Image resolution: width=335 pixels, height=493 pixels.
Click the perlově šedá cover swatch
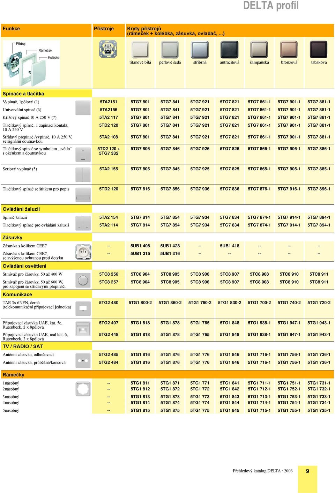pyautogui.click(x=170, y=50)
